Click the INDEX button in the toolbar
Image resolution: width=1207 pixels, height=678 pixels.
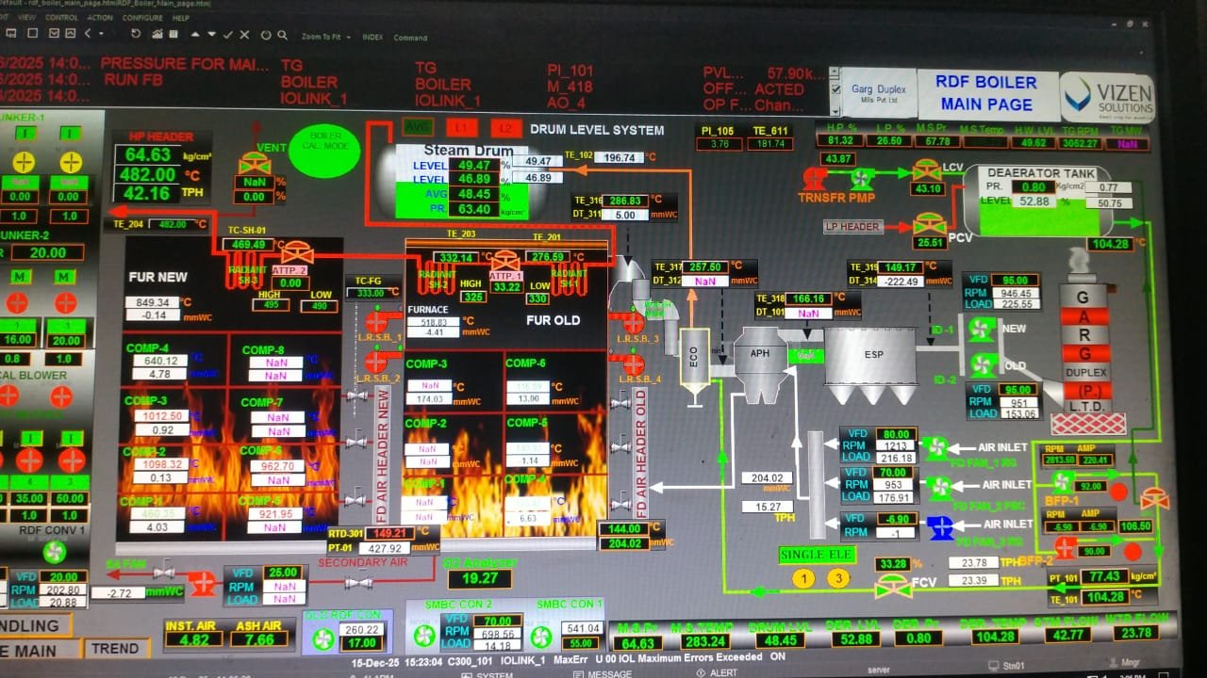[374, 36]
